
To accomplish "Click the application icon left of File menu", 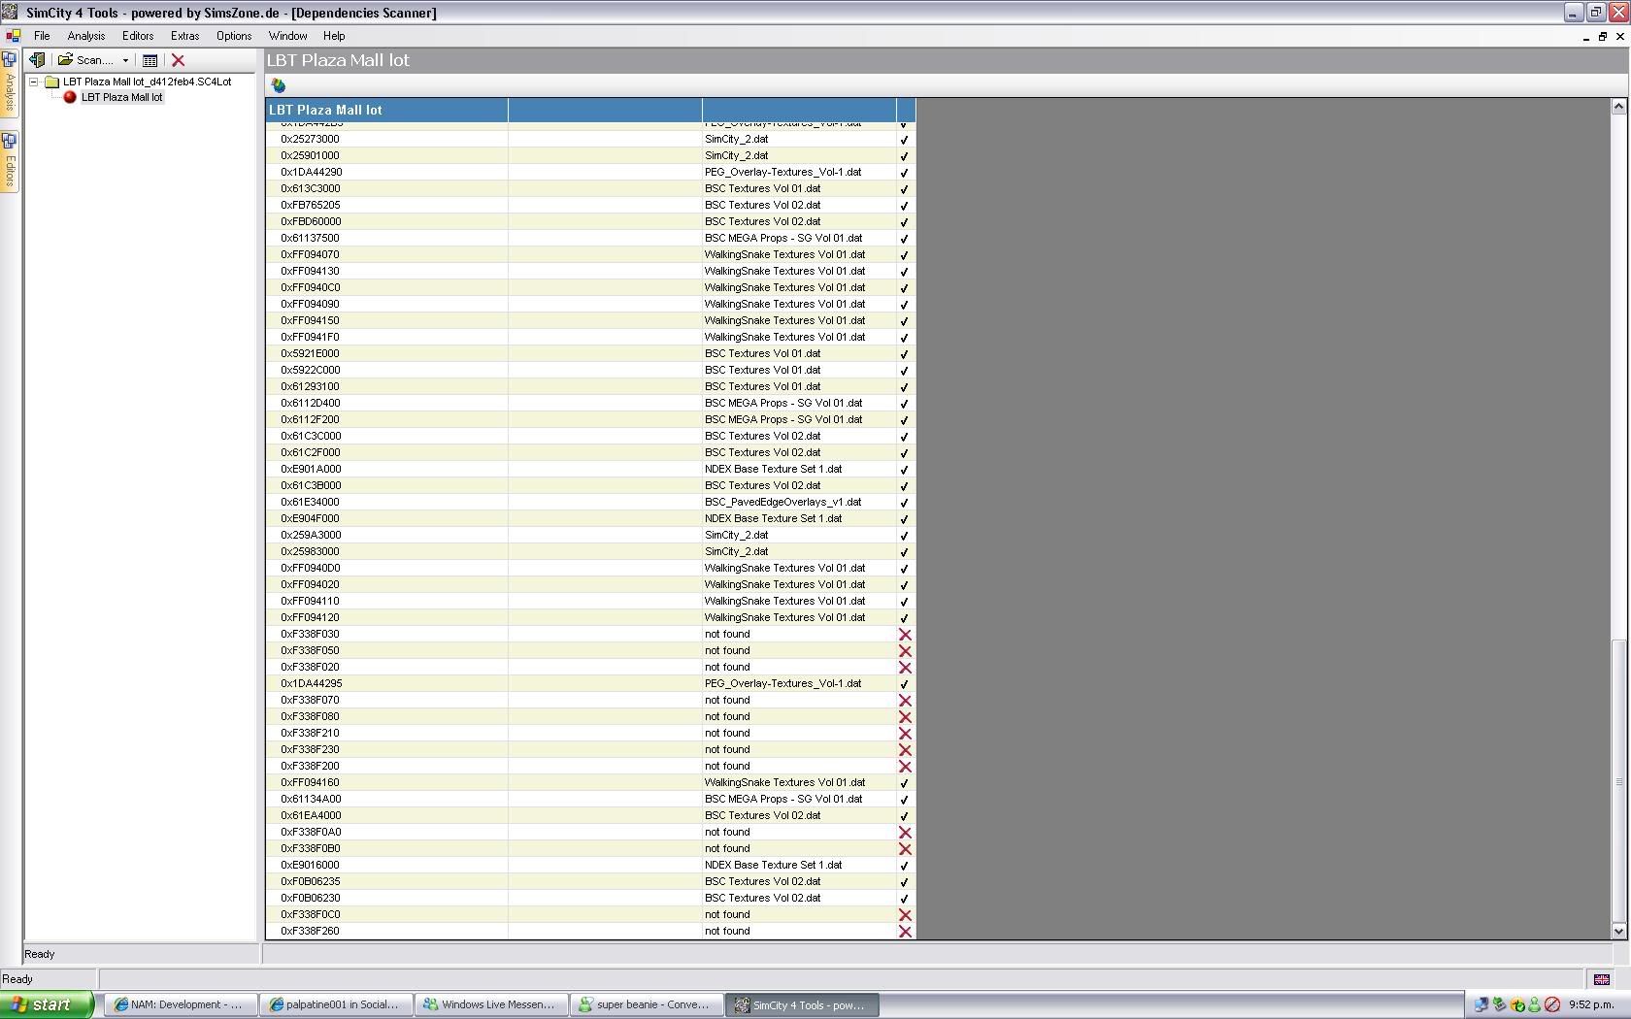I will (14, 36).
